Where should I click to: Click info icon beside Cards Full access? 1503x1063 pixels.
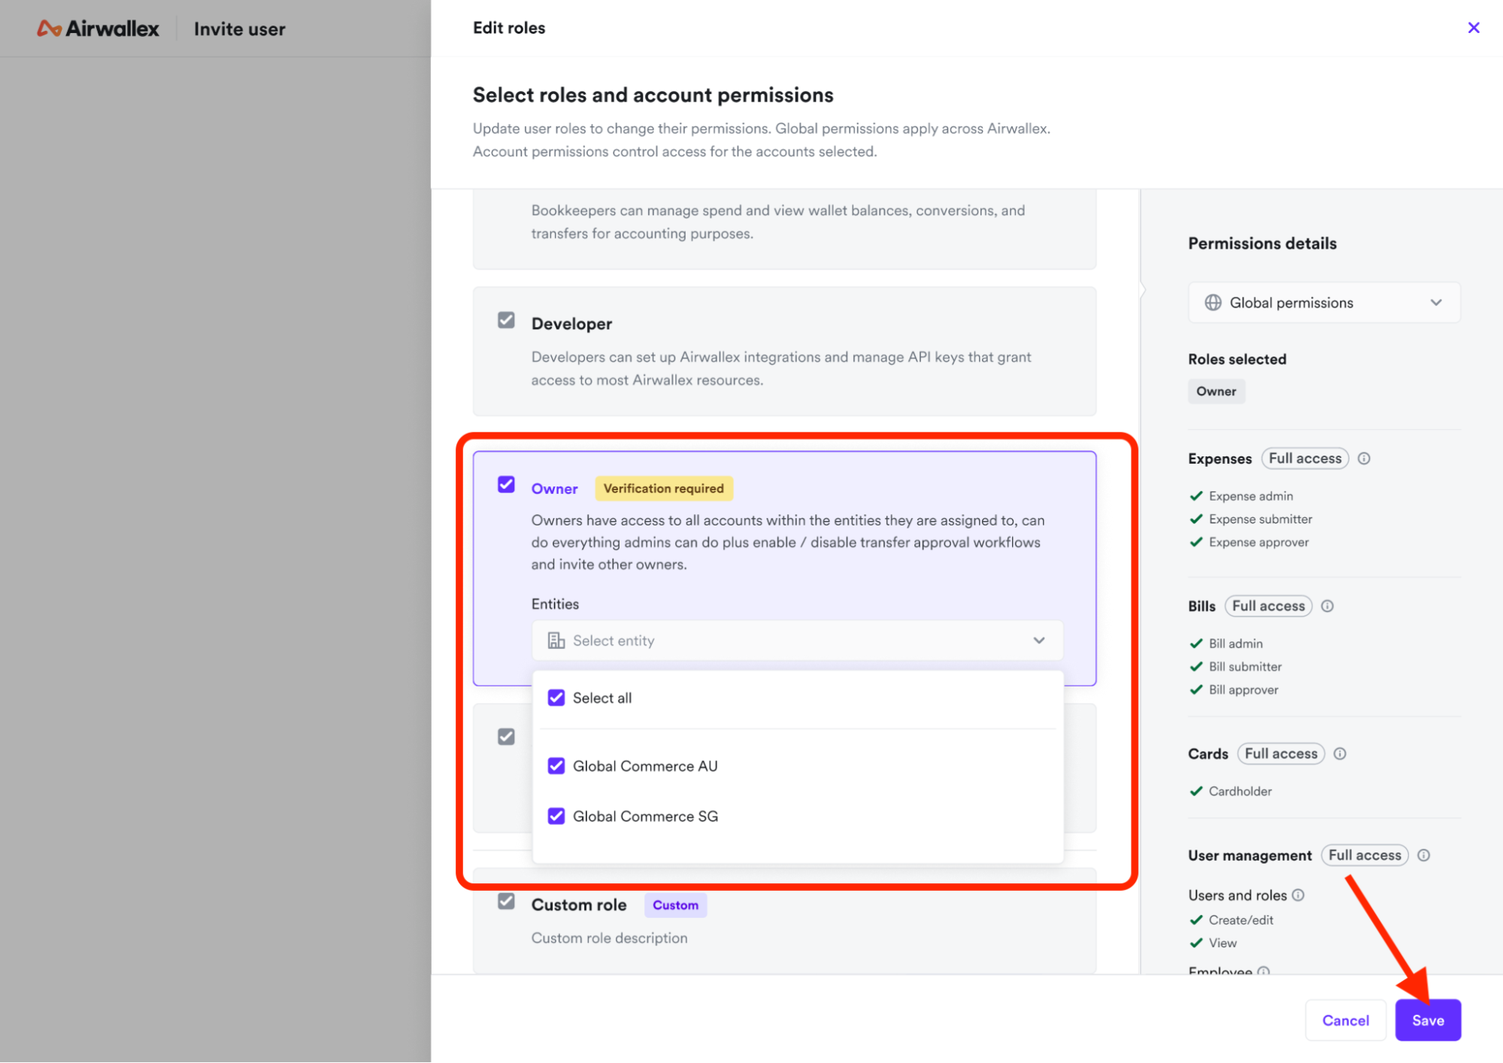coord(1340,753)
